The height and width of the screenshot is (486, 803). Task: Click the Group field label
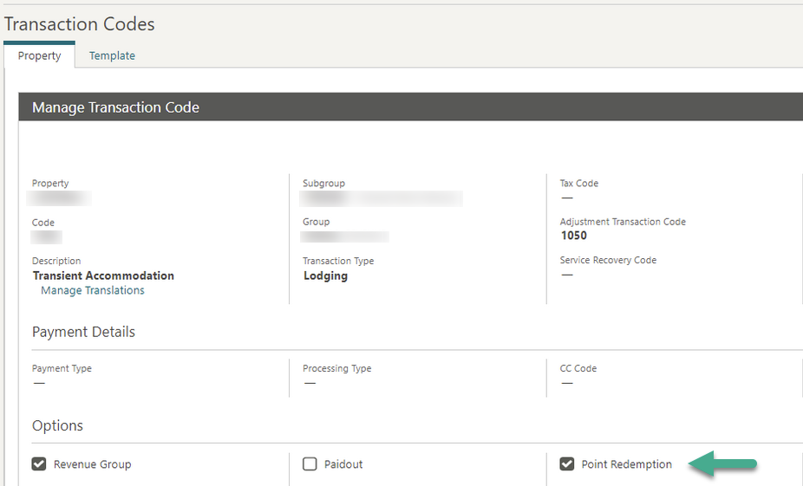tap(316, 222)
